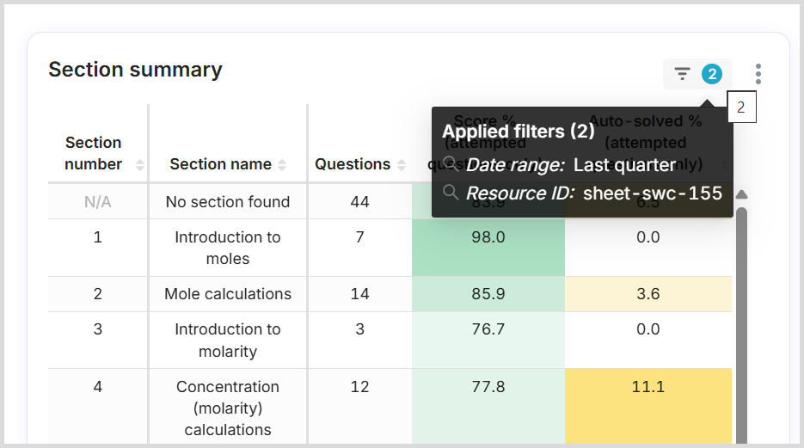Image resolution: width=804 pixels, height=448 pixels.
Task: Click the blue filter count badge
Action: click(711, 74)
